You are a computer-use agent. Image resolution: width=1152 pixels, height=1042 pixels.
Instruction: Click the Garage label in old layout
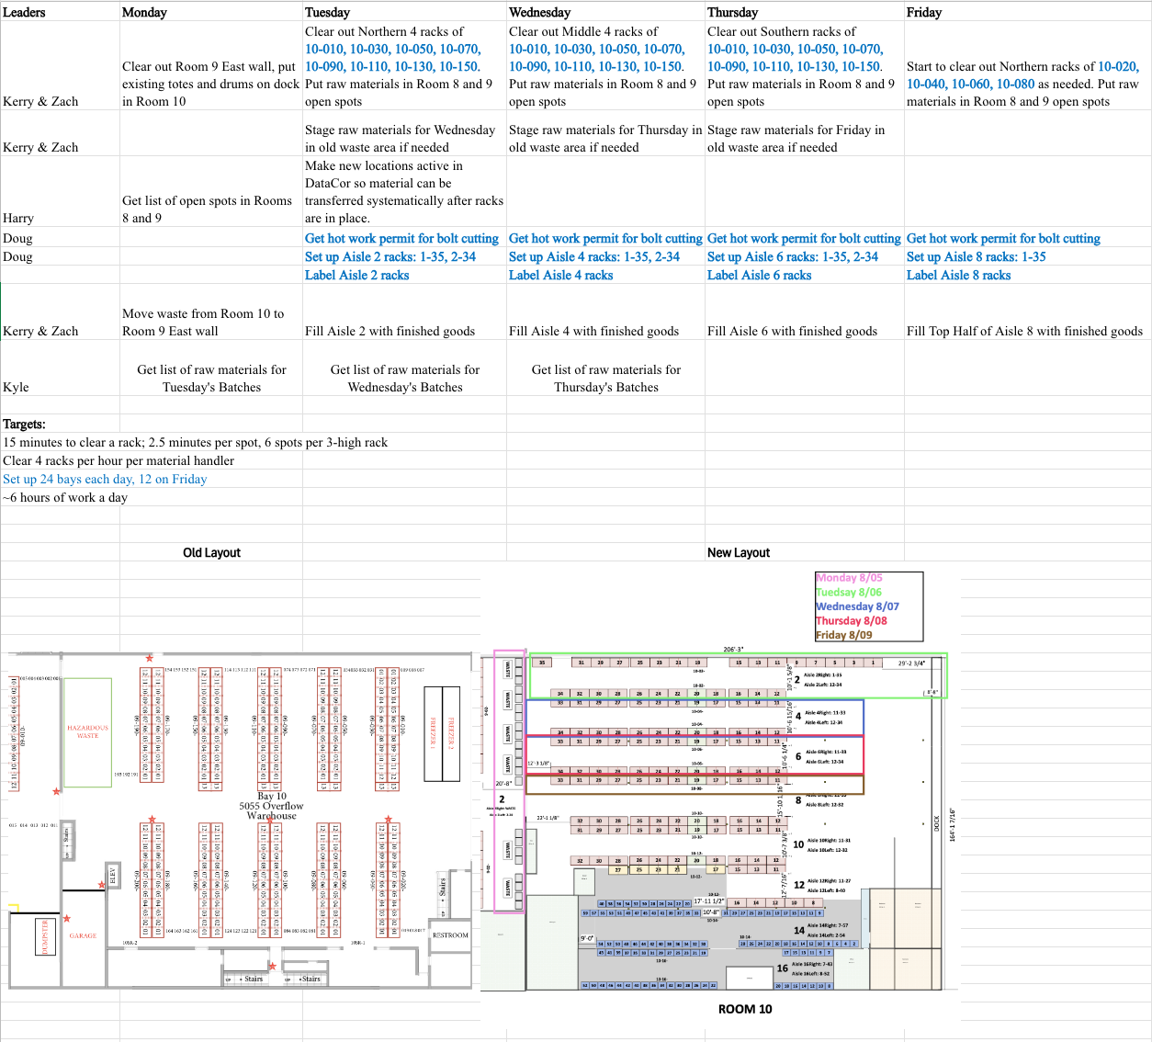[83, 935]
